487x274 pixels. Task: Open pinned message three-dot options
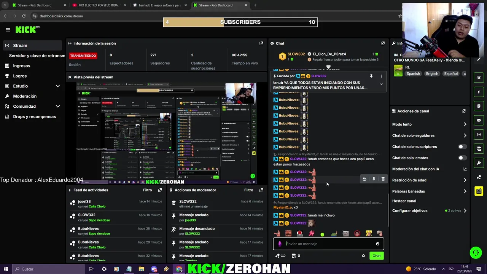[x=381, y=76]
